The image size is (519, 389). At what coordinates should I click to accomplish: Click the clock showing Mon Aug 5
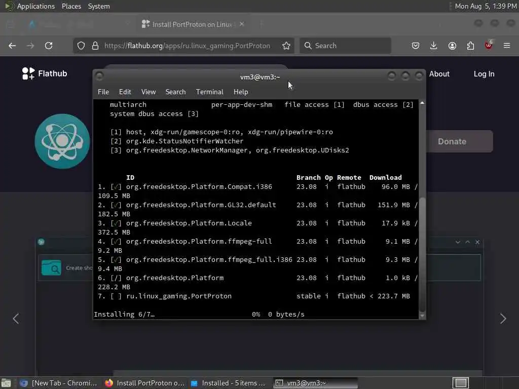tap(486, 6)
